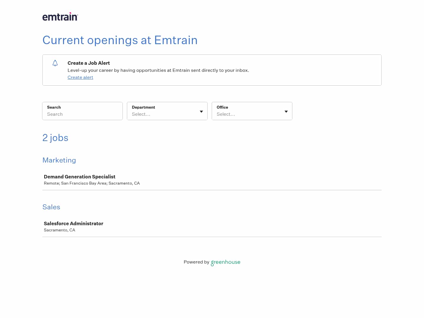Image resolution: width=424 pixels, height=318 pixels.
Task: Expand the Department select box
Action: [167, 111]
